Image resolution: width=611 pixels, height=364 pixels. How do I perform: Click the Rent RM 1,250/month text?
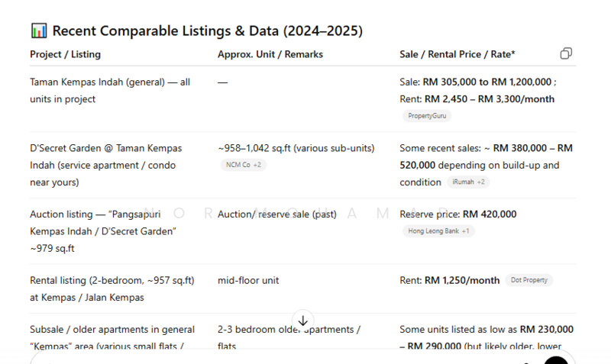pos(449,280)
